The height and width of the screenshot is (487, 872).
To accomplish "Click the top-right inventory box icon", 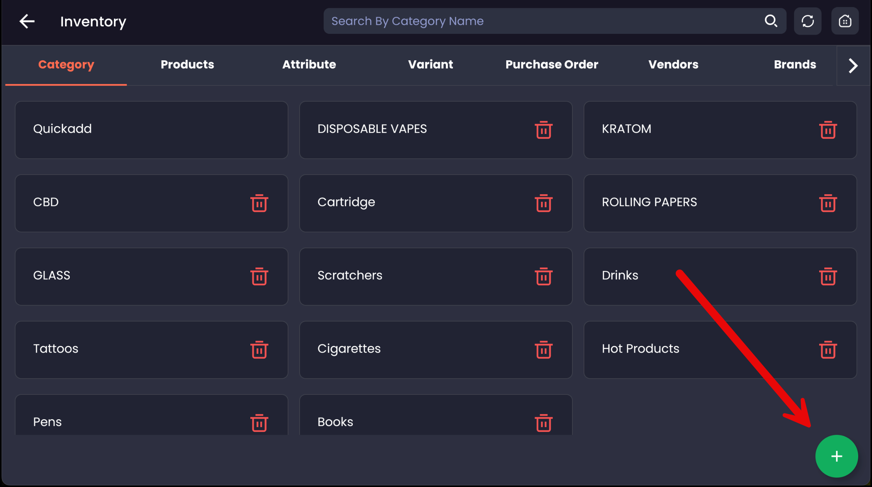I will (x=845, y=21).
